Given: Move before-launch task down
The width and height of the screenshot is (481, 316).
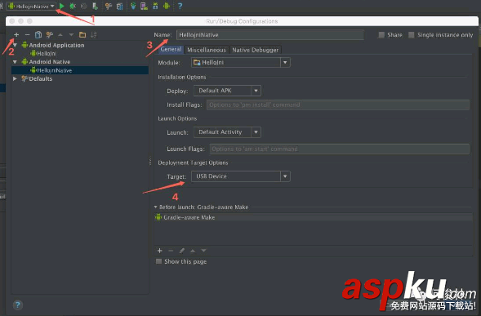Looking at the screenshot, I should point(203,251).
